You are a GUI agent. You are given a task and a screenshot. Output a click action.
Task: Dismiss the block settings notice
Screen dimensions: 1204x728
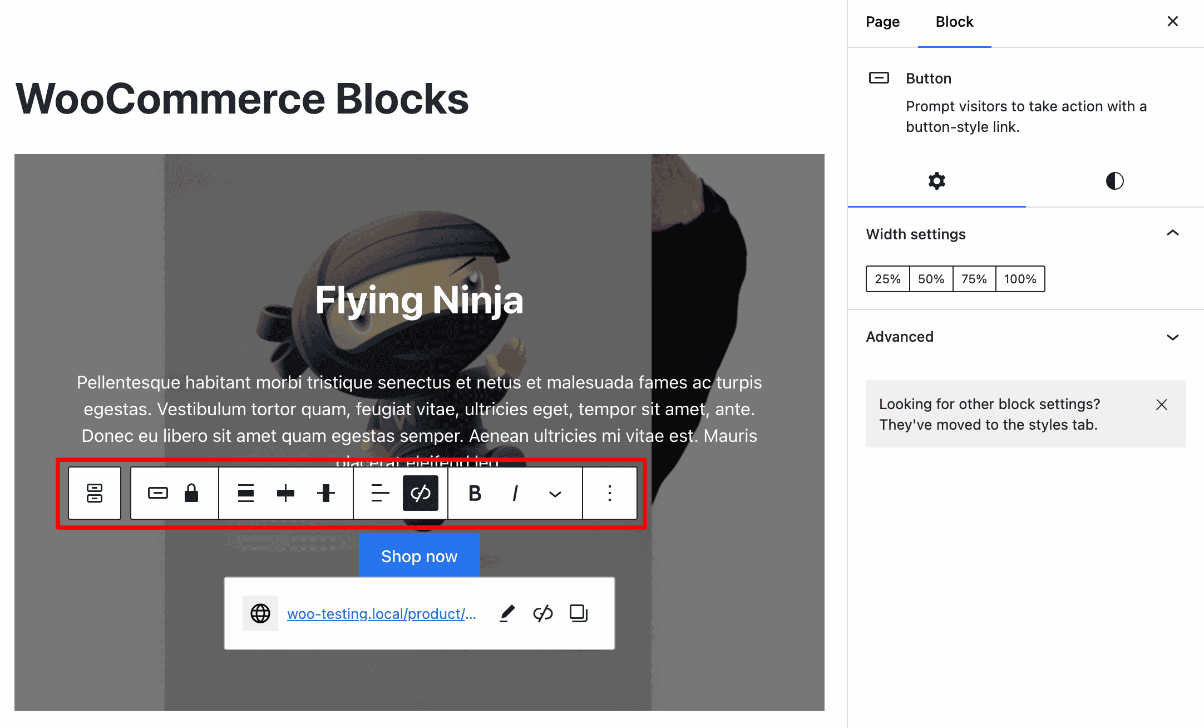pos(1162,405)
